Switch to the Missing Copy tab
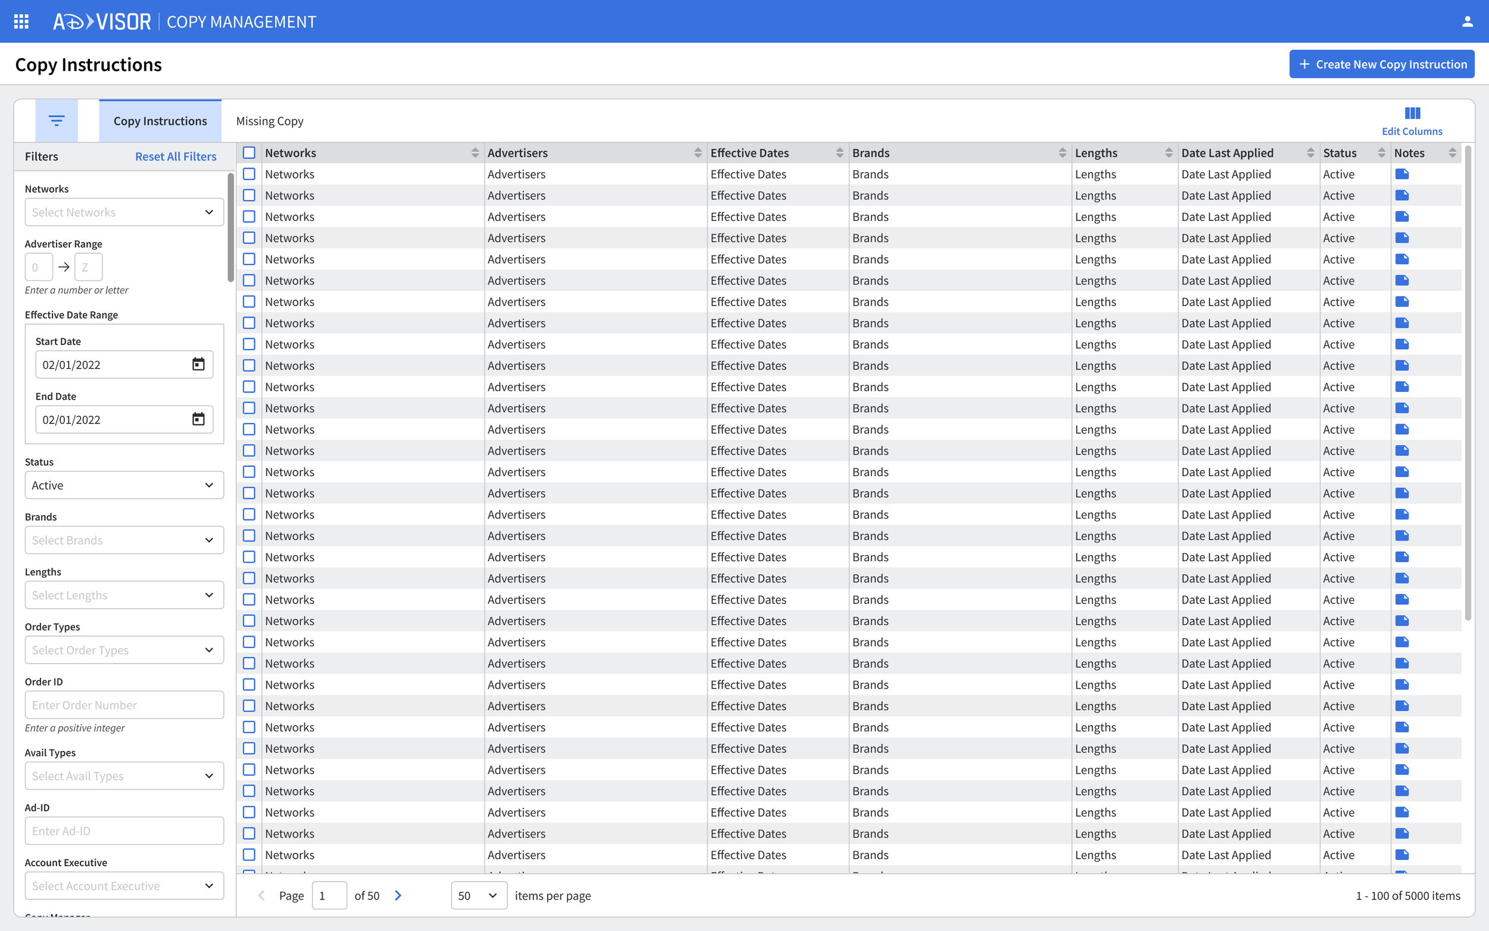This screenshot has height=931, width=1489. point(270,122)
